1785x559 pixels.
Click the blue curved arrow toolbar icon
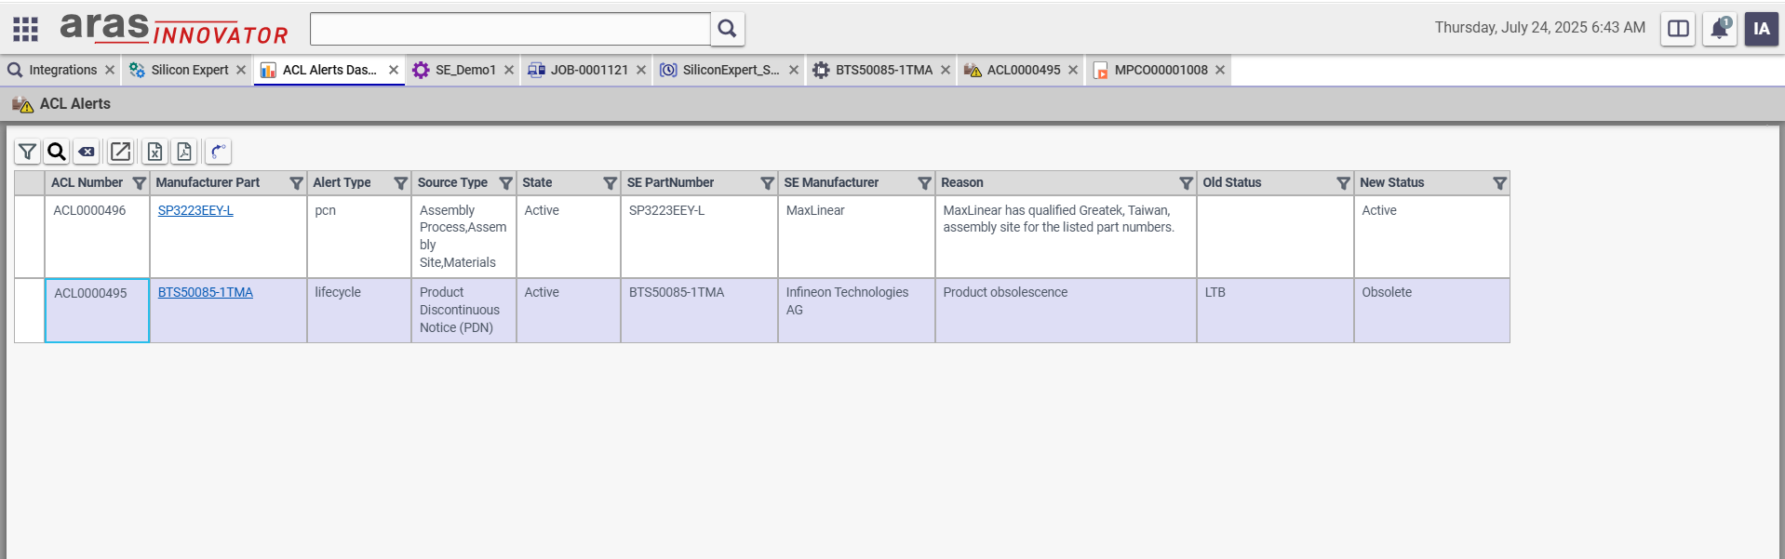click(218, 152)
